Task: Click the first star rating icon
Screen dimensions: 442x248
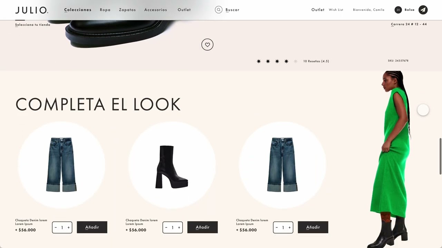Action: pos(259,61)
